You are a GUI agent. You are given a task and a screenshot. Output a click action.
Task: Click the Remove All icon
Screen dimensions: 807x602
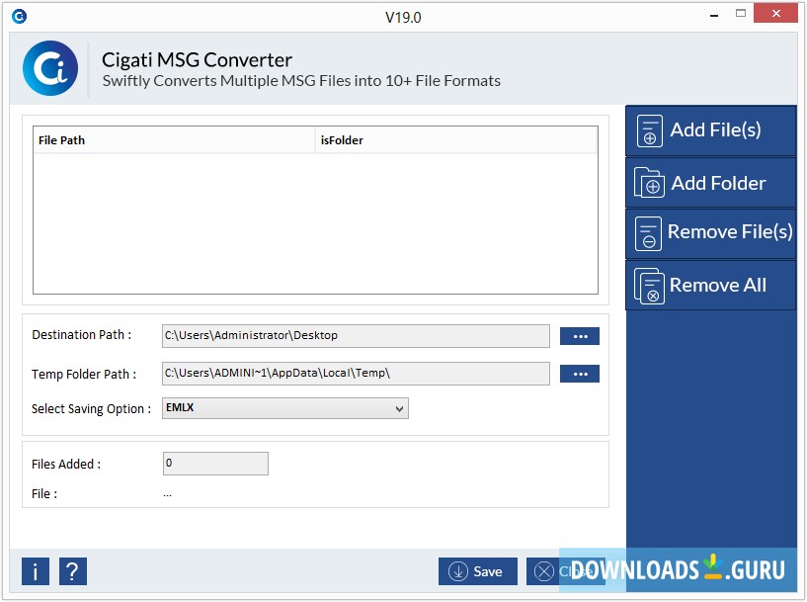(648, 286)
